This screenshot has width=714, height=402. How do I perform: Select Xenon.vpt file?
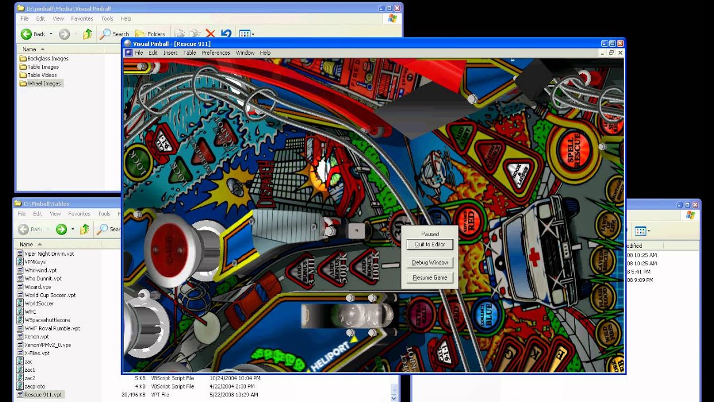point(33,337)
